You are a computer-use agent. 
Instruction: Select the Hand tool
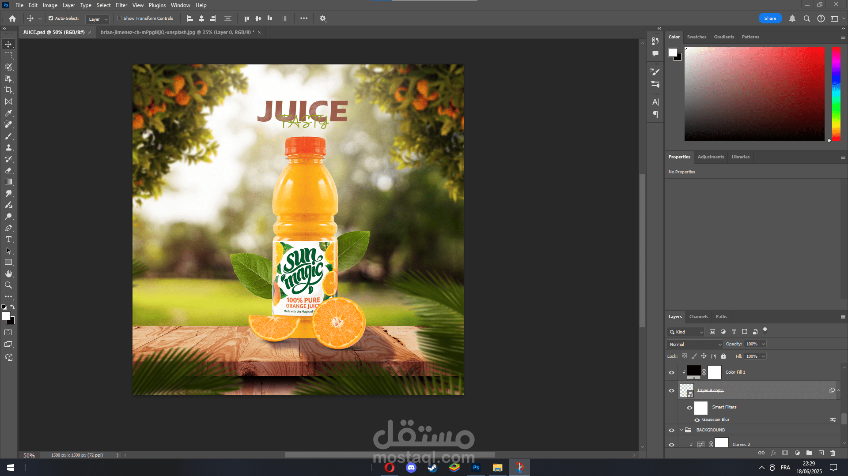(x=8, y=274)
